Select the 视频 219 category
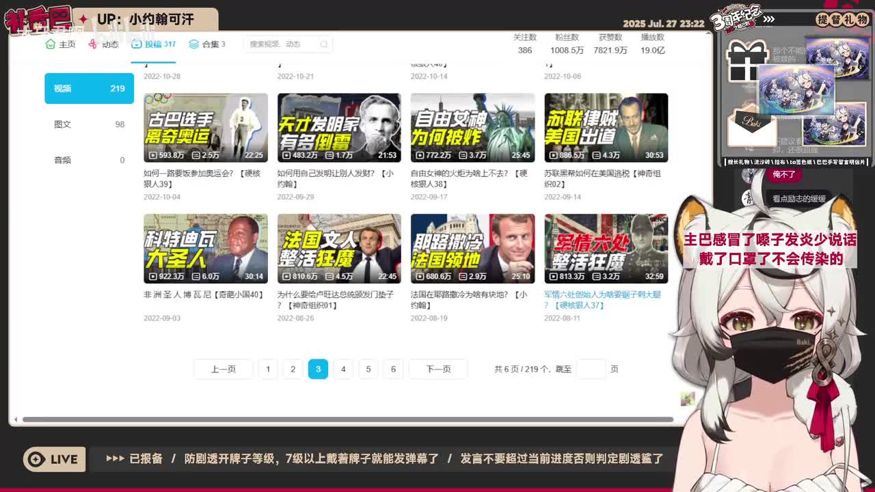This screenshot has width=875, height=492. click(x=90, y=88)
